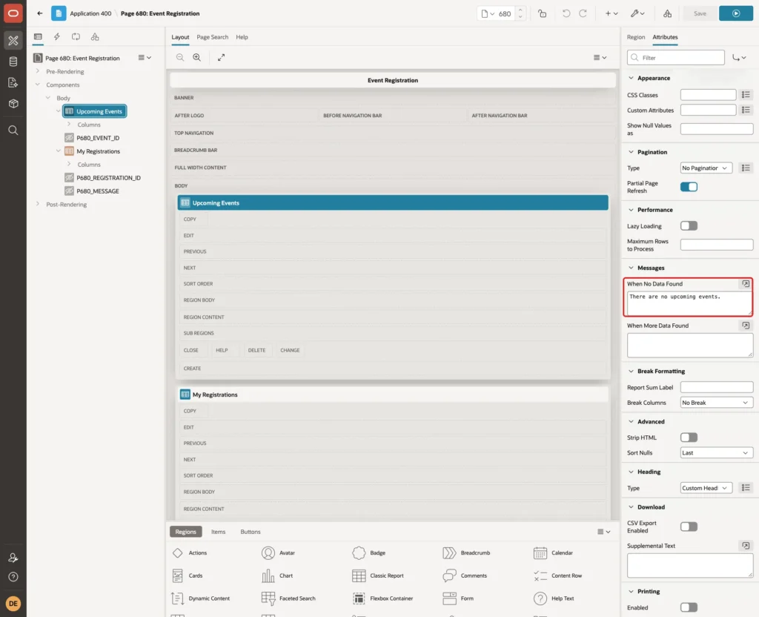The image size is (759, 617).
Task: Click the Save button
Action: pos(700,13)
